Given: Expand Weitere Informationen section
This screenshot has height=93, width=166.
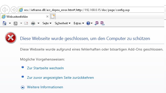Looking at the screenshot, I should click(x=45, y=87).
